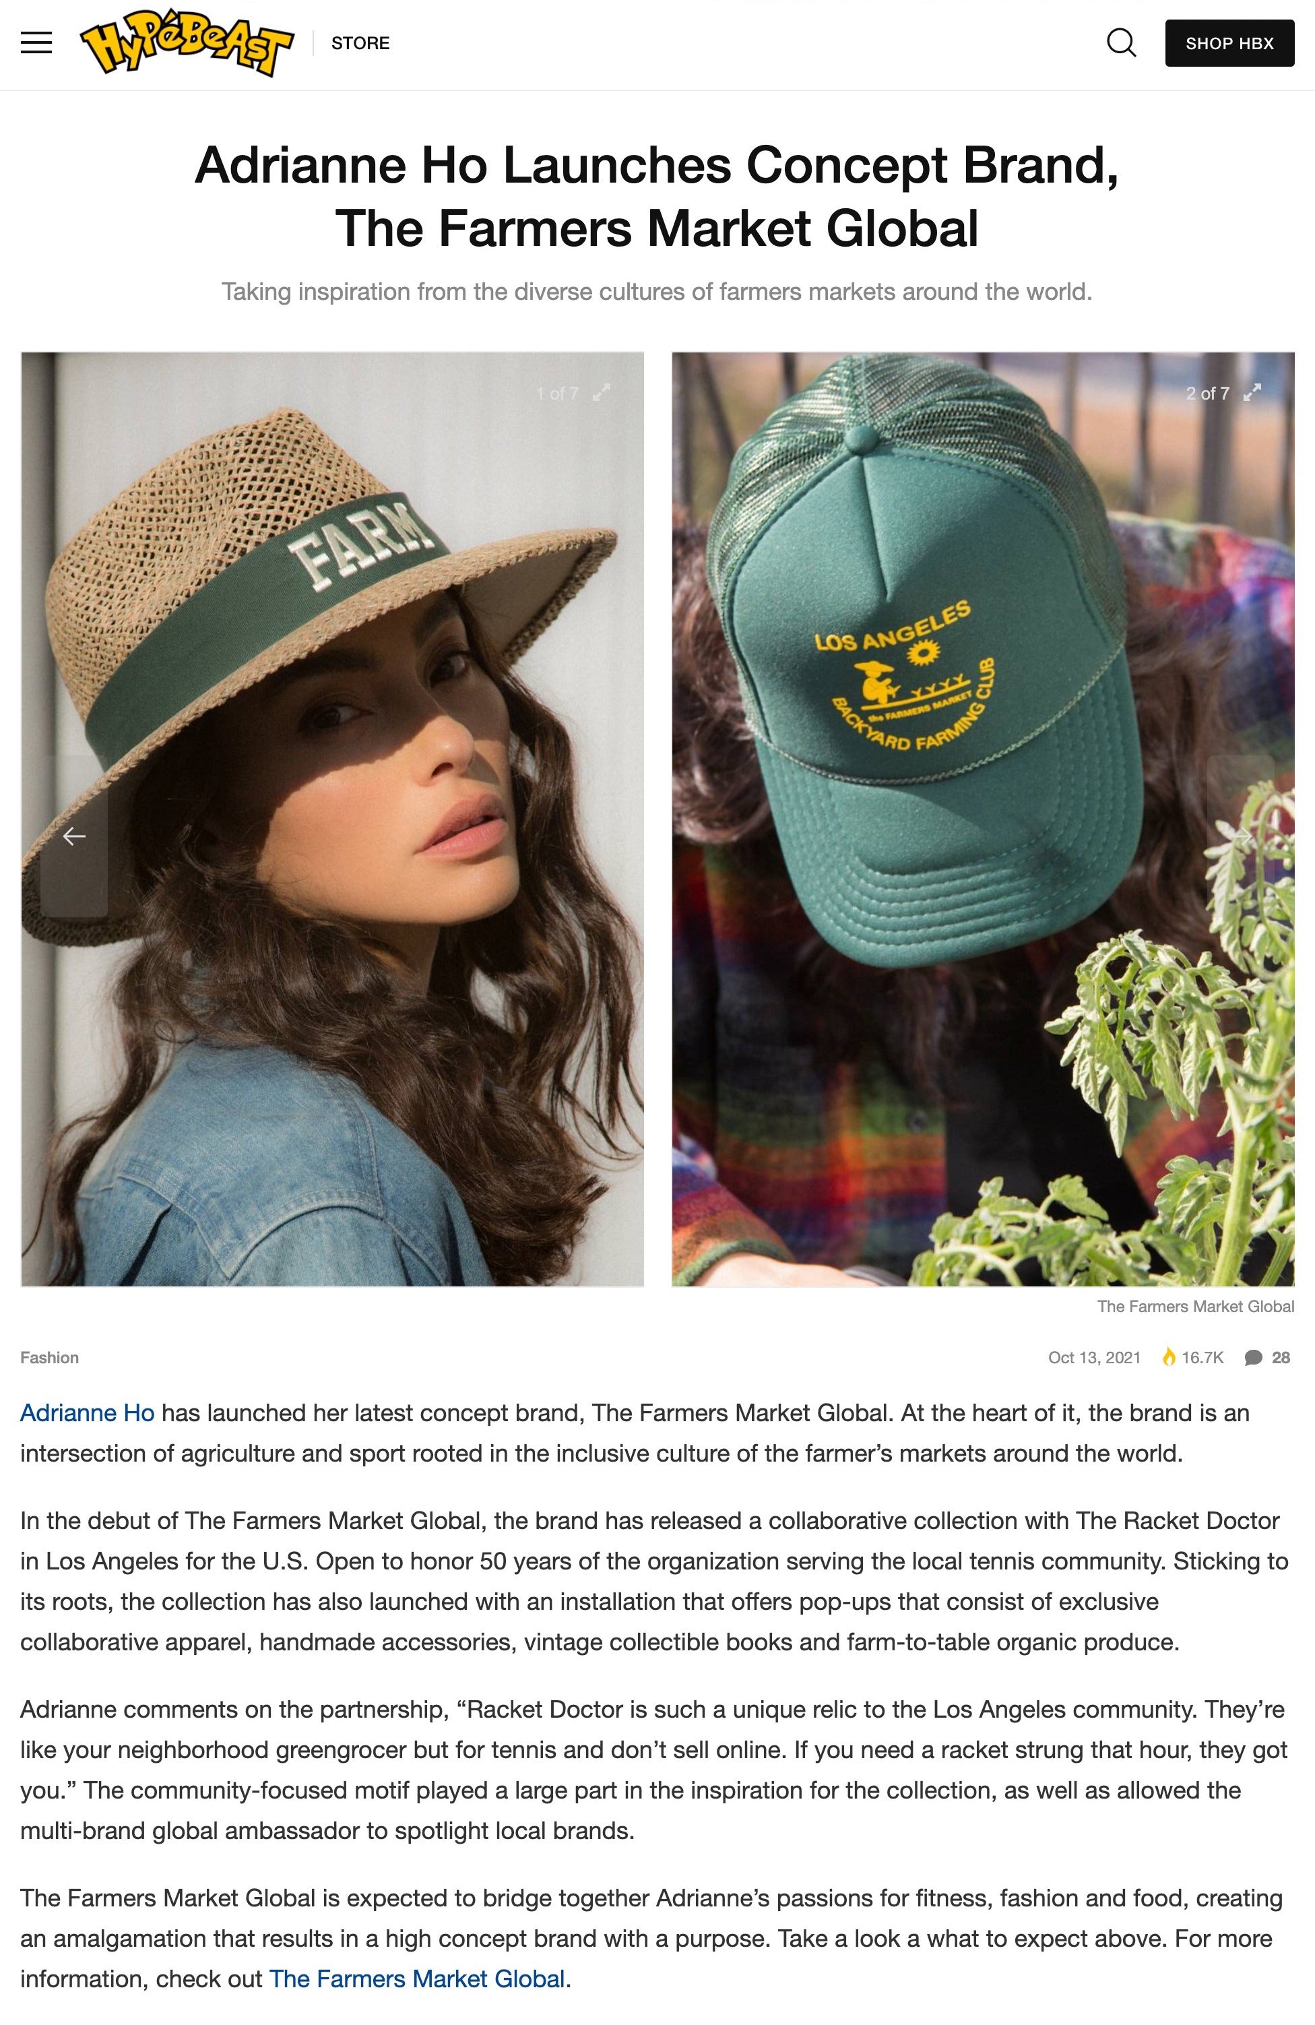Open The Farmers Market Global link
The image size is (1315, 2025).
[417, 1979]
